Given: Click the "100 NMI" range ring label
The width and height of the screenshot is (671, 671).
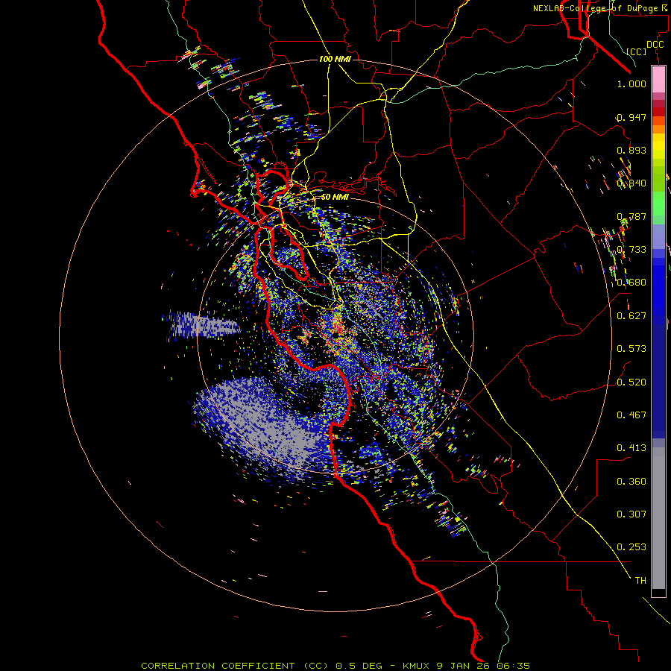Looking at the screenshot, I should coord(335,59).
